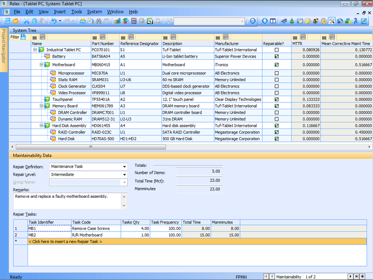Image resolution: width=373 pixels, height=280 pixels.
Task: Check Repairable for Microprocessor row
Action: pyautogui.click(x=277, y=73)
